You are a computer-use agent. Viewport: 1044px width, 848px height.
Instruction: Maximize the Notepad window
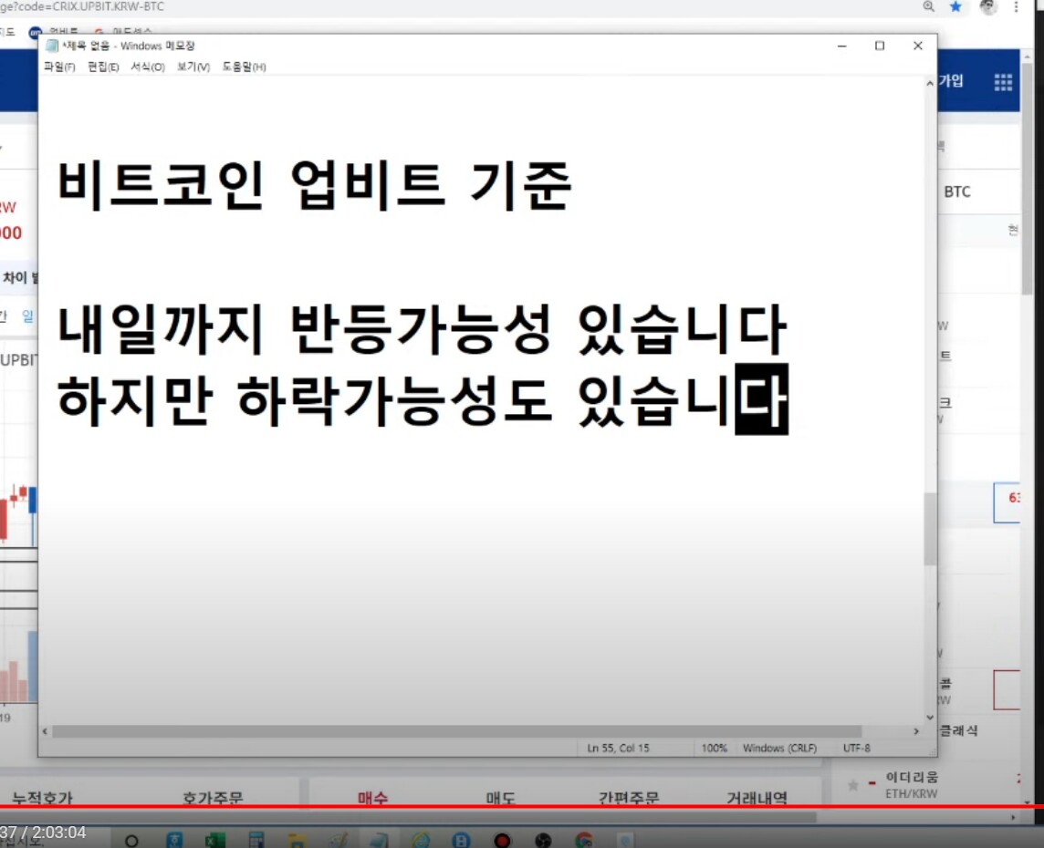tap(880, 46)
